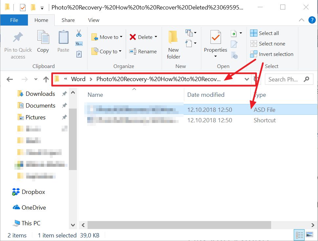Click Select all
The height and width of the screenshot is (241, 318).
[265, 33]
